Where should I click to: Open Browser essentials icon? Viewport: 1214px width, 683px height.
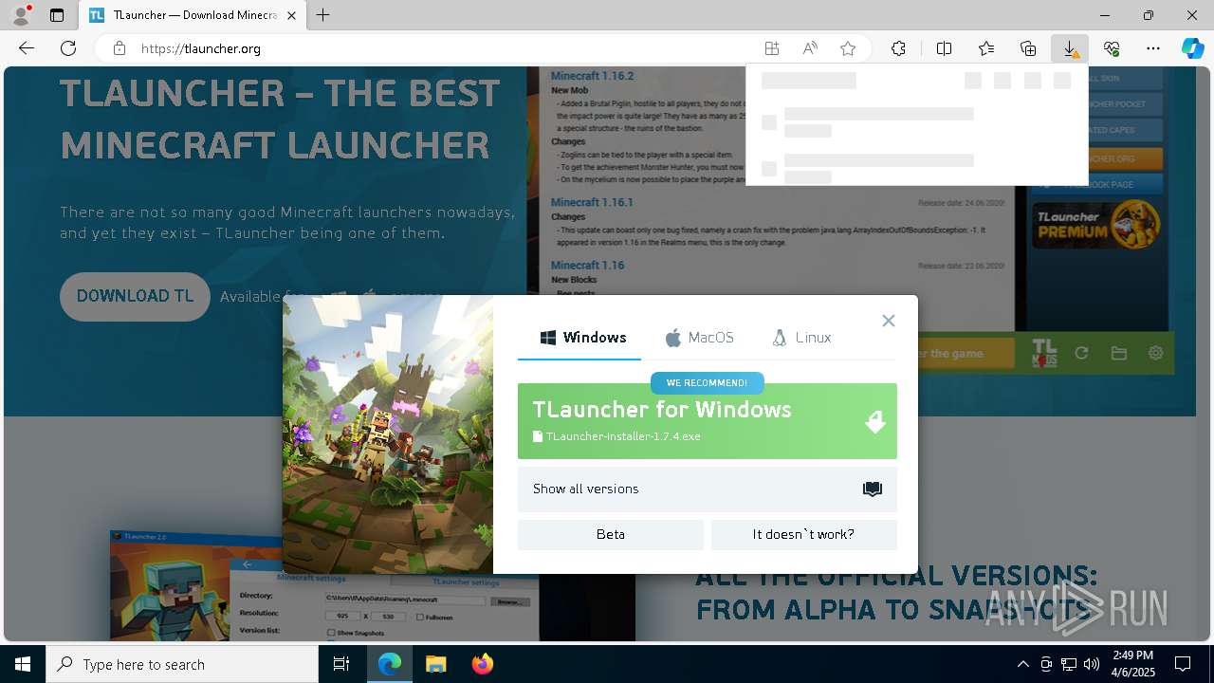coord(1112,48)
